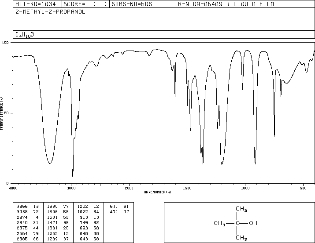Select peak value 693 in the table
The height and width of the screenshot is (243, 315).
point(84,228)
